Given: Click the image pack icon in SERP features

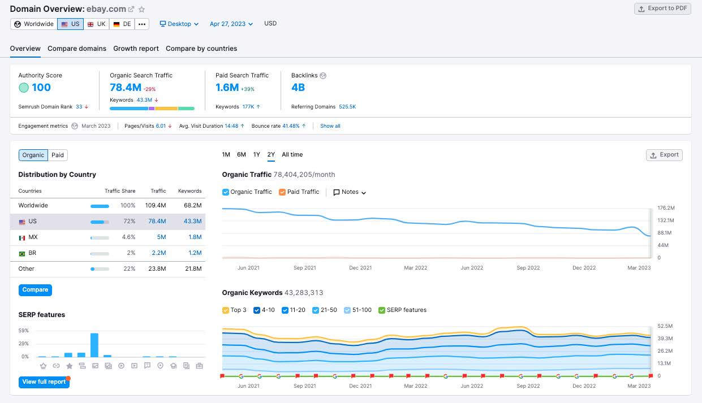Looking at the screenshot, I should (x=108, y=366).
